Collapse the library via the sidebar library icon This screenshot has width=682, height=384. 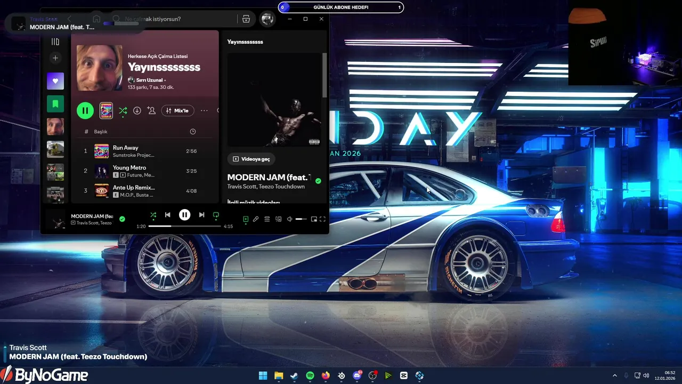pos(55,42)
